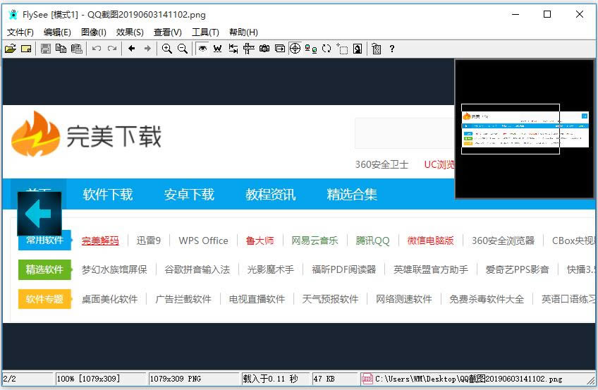Open the 效果(S) menu
Viewport: 598px width, 390px height.
(x=130, y=32)
